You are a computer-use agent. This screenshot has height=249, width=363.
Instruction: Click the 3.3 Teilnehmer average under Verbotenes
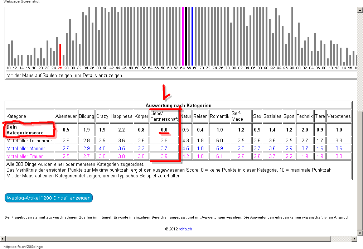[339, 140]
